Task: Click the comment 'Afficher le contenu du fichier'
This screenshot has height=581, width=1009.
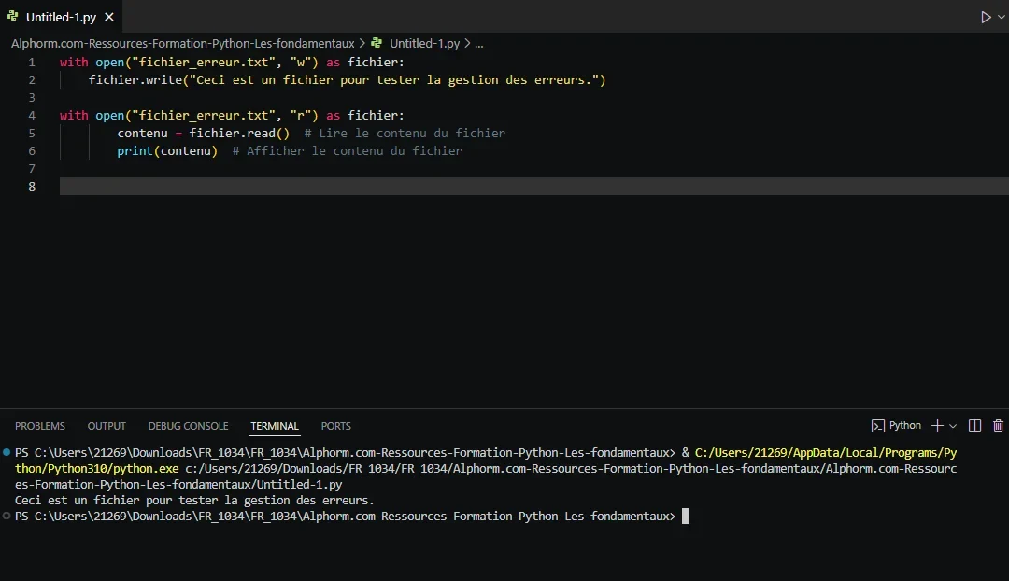Action: point(348,151)
